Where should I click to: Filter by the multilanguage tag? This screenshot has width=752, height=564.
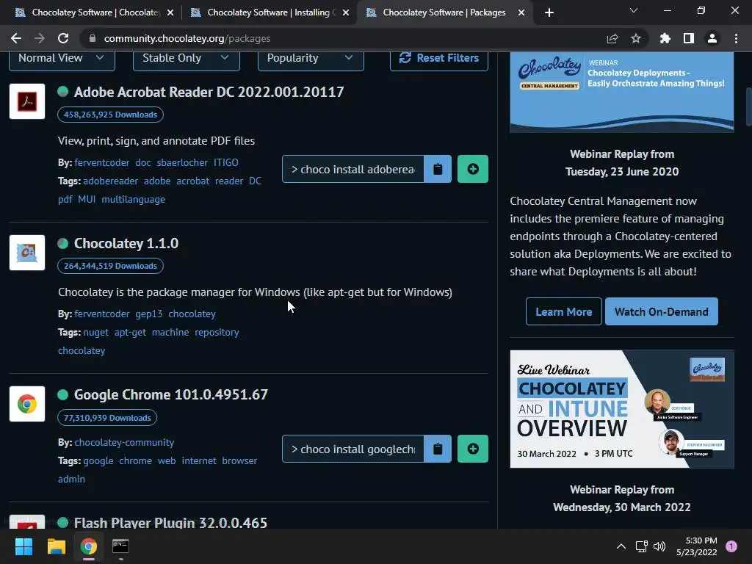coord(134,200)
